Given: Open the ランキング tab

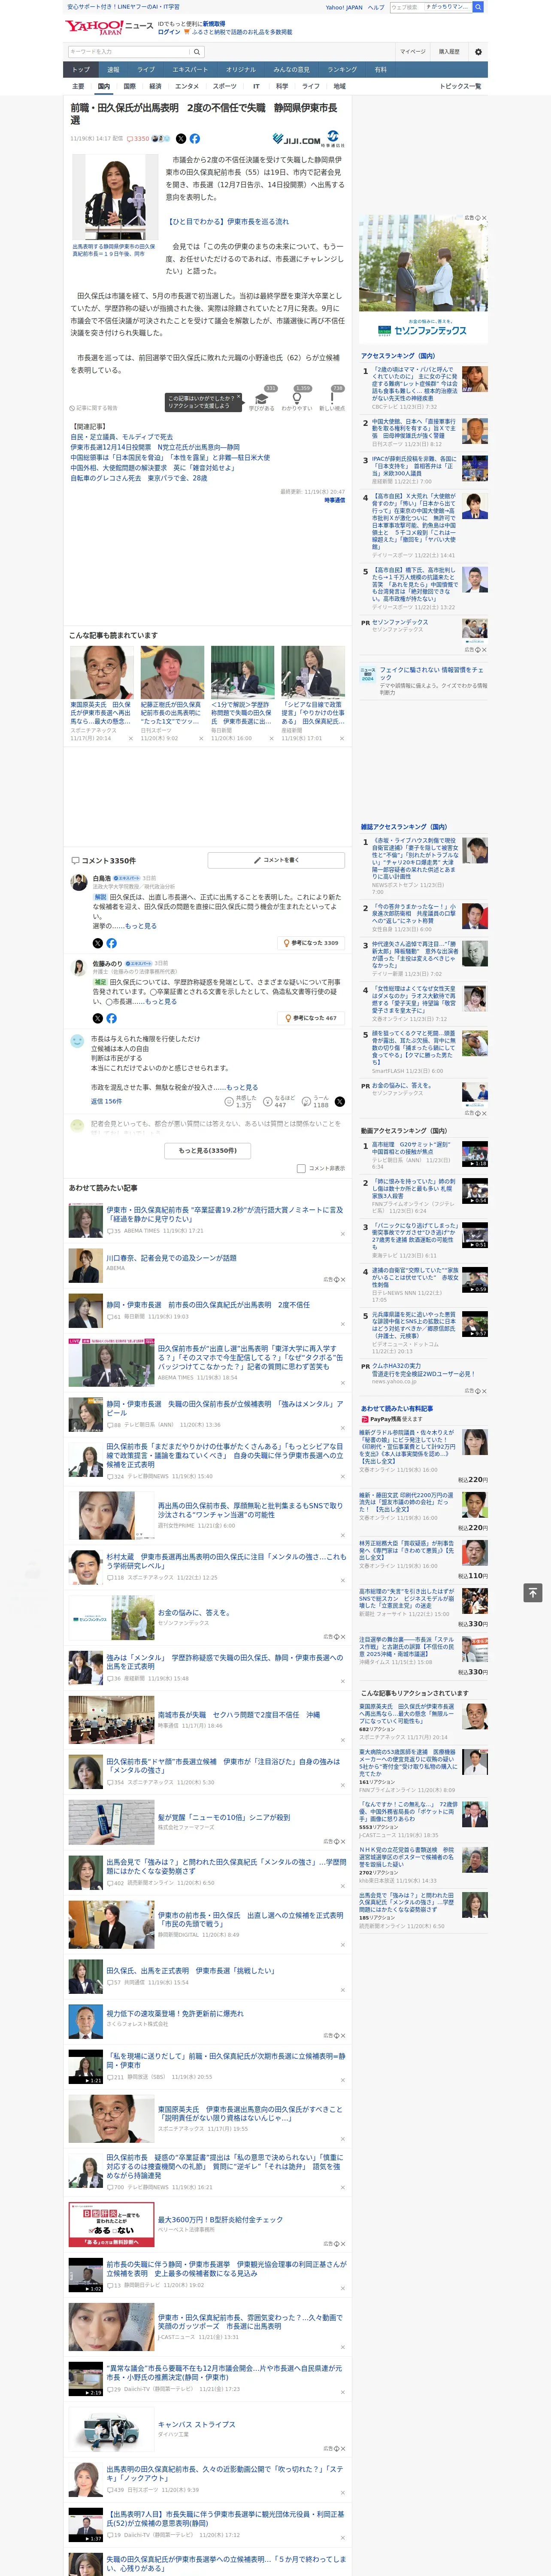Looking at the screenshot, I should coord(342,70).
